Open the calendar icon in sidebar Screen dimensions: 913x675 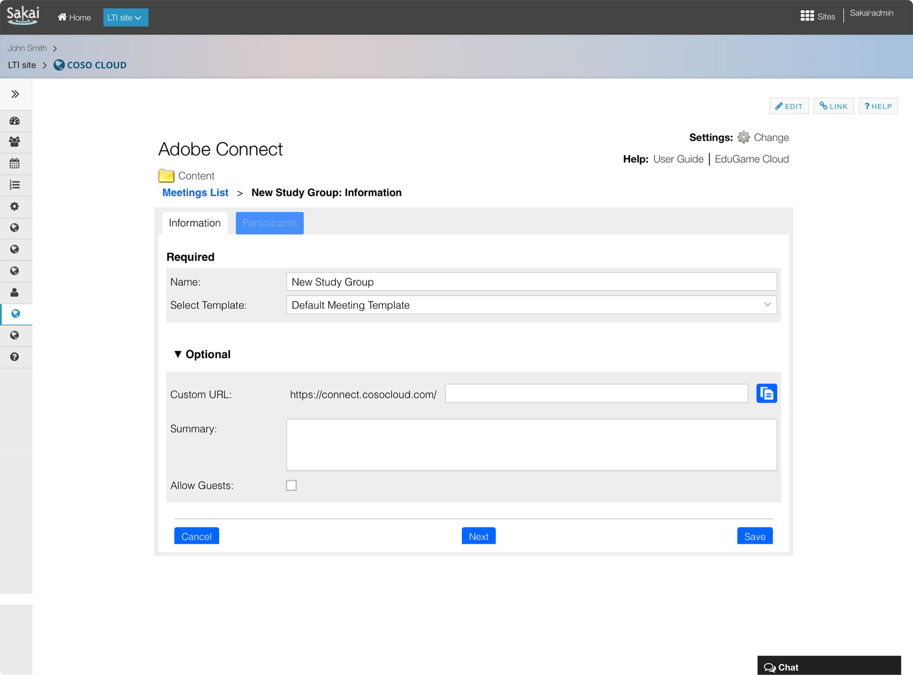click(15, 163)
